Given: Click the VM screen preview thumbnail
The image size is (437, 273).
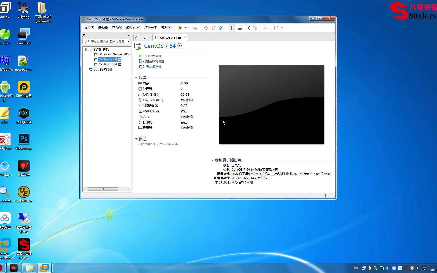Looking at the screenshot, I should pos(271,105).
